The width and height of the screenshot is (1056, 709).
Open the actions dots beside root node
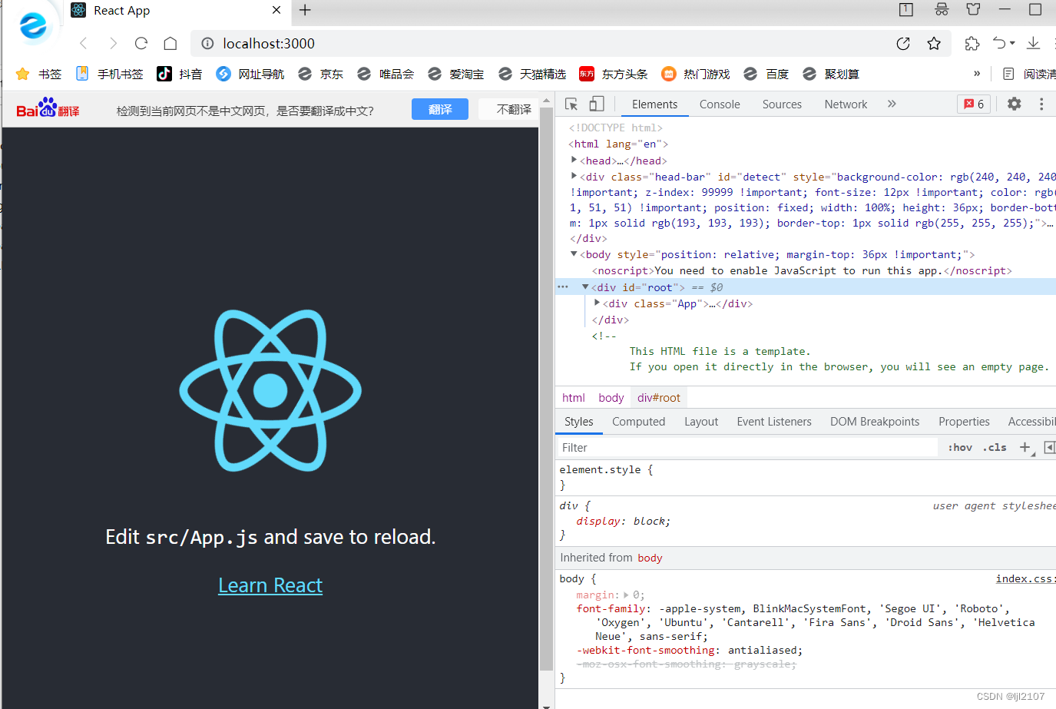point(563,287)
